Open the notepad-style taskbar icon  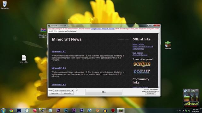(50, 110)
